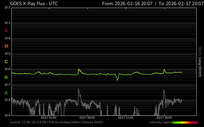Click the 02/17 11:00 time axis label

[x=125, y=118]
